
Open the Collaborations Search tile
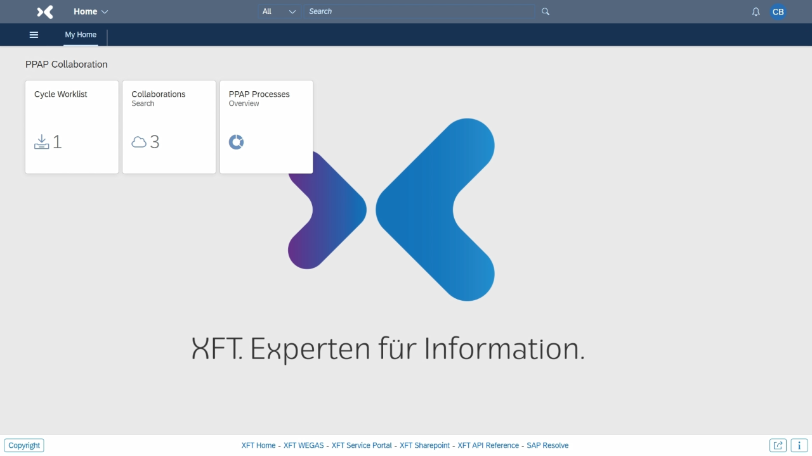point(169,127)
